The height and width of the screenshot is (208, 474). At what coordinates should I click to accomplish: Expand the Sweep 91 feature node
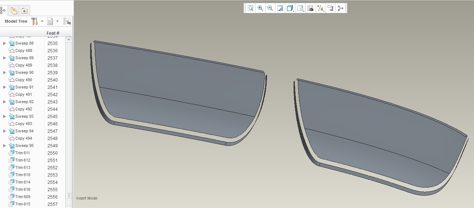pos(4,87)
